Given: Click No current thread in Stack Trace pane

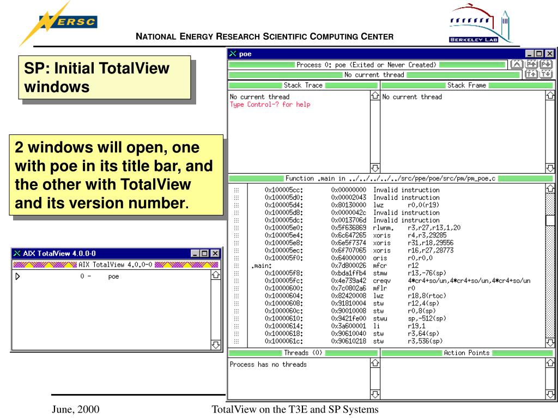Looking at the screenshot, I should [259, 97].
